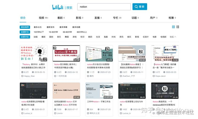Select the 综合 tab
The image size is (198, 119).
23,18
